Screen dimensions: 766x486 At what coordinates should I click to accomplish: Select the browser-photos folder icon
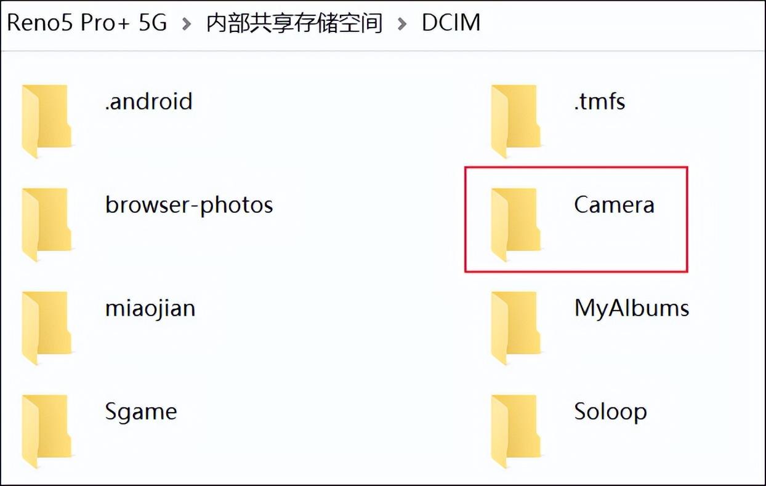coord(47,225)
